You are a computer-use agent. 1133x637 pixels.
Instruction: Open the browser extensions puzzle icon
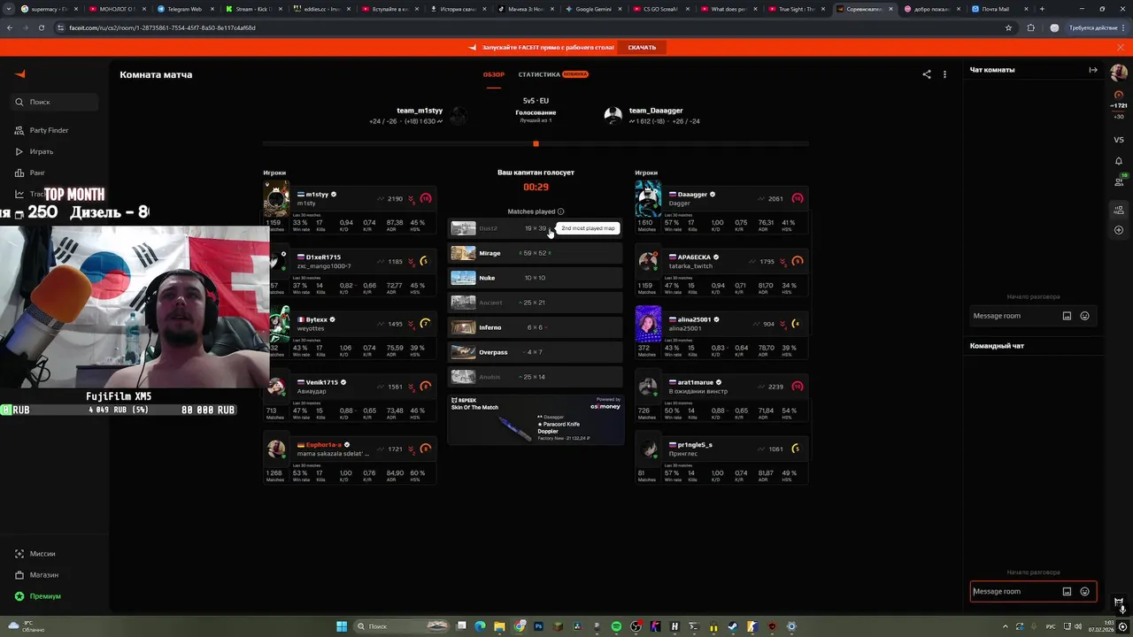(x=1030, y=27)
